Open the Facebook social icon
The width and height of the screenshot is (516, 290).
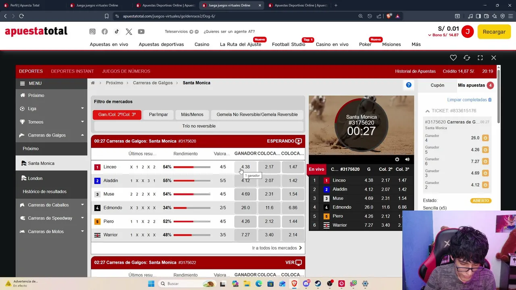click(x=104, y=31)
